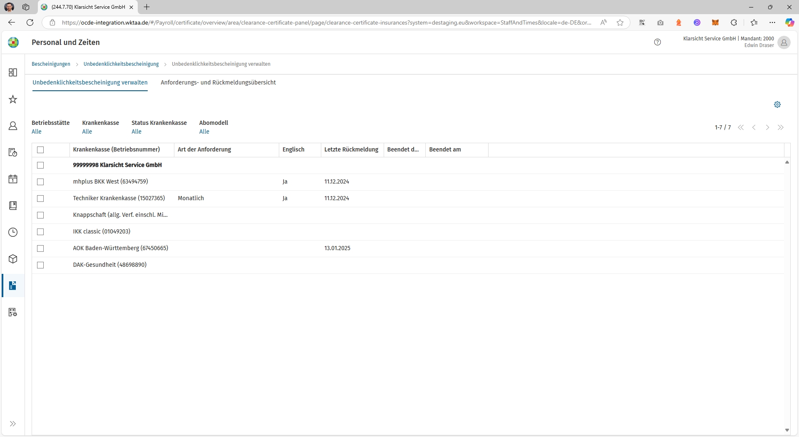Reload the page in the browser
799x437 pixels.
[x=30, y=22]
